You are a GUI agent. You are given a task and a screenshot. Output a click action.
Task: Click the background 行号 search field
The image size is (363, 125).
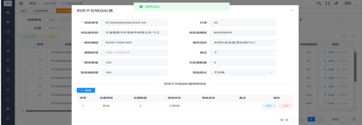(x=58, y=28)
